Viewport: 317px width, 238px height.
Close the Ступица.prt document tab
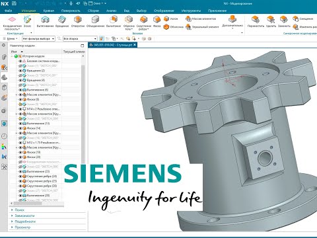point(135,45)
